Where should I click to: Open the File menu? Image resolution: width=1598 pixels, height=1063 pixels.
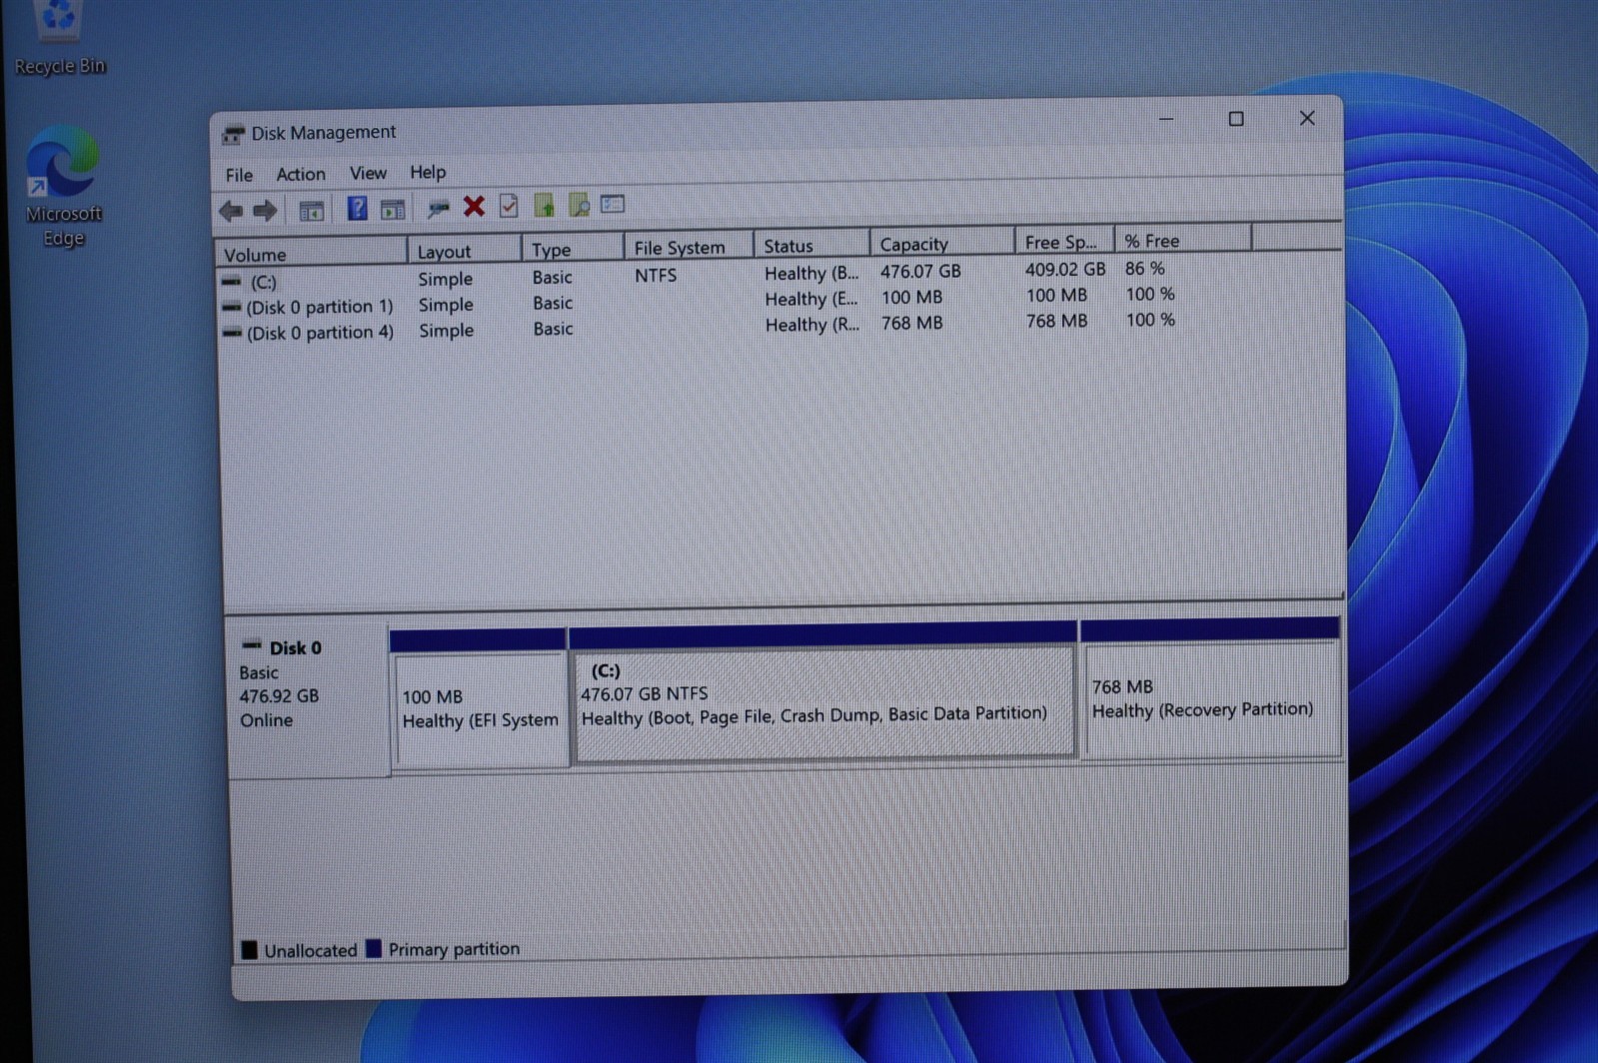pos(239,175)
